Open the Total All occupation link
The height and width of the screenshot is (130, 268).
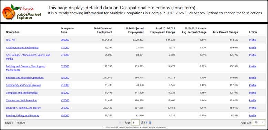pos(10,40)
